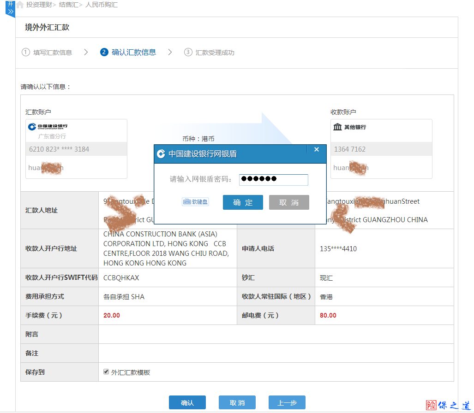Viewport: 474px width, 413px height.
Task: Select the payee bank address text
Action: 166,248
